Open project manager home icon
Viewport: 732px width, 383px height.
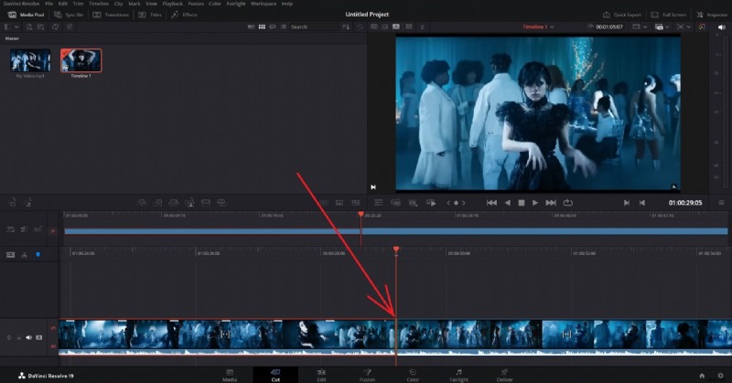point(702,376)
